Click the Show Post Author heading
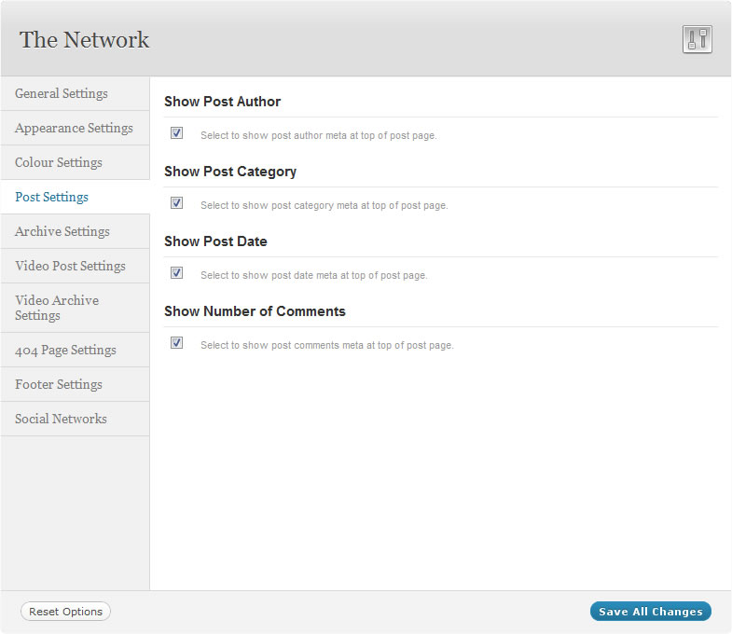The width and height of the screenshot is (732, 634). click(x=222, y=102)
